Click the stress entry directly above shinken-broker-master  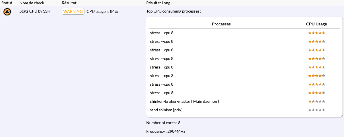click(x=162, y=93)
